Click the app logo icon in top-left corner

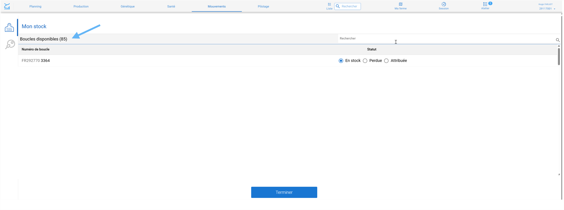[7, 6]
